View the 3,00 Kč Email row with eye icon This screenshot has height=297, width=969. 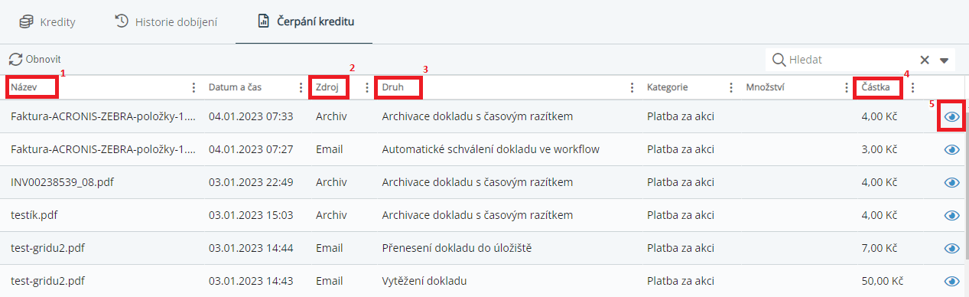click(x=951, y=150)
